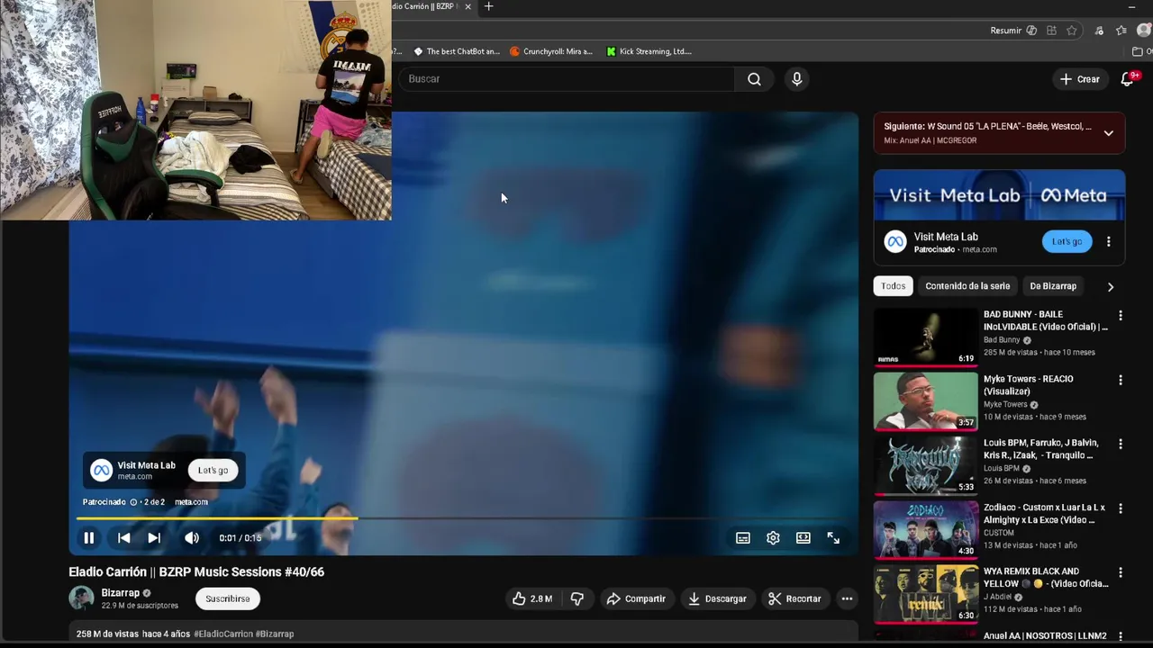Click the Bad Bunny channel name
The height and width of the screenshot is (648, 1153).
(x=1002, y=340)
